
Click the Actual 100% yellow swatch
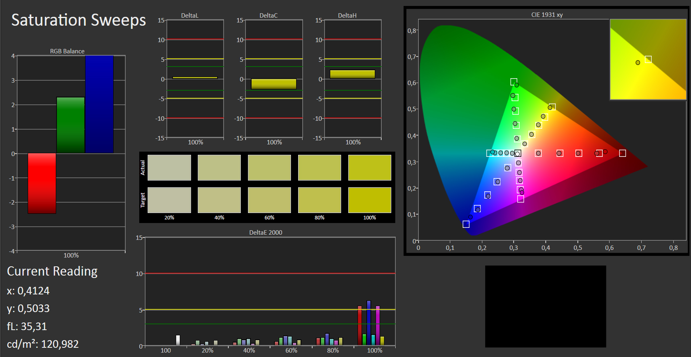[x=370, y=168]
